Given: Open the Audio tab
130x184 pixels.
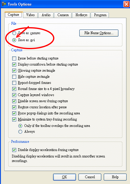Looking at the screenshot, I should pos(46,15).
